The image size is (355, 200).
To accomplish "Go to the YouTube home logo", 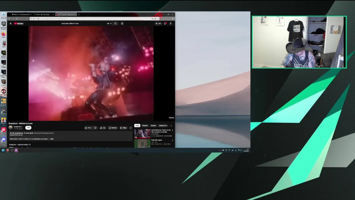I will 19,23.
